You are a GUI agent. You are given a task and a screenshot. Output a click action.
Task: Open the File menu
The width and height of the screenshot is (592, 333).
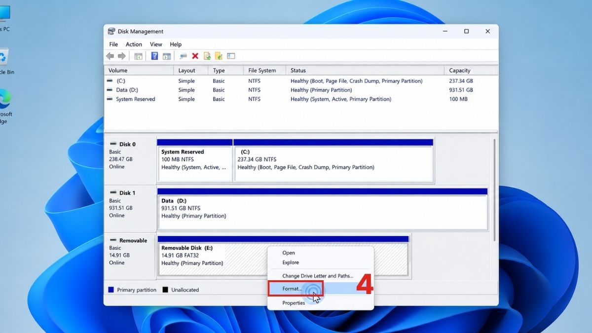point(113,44)
